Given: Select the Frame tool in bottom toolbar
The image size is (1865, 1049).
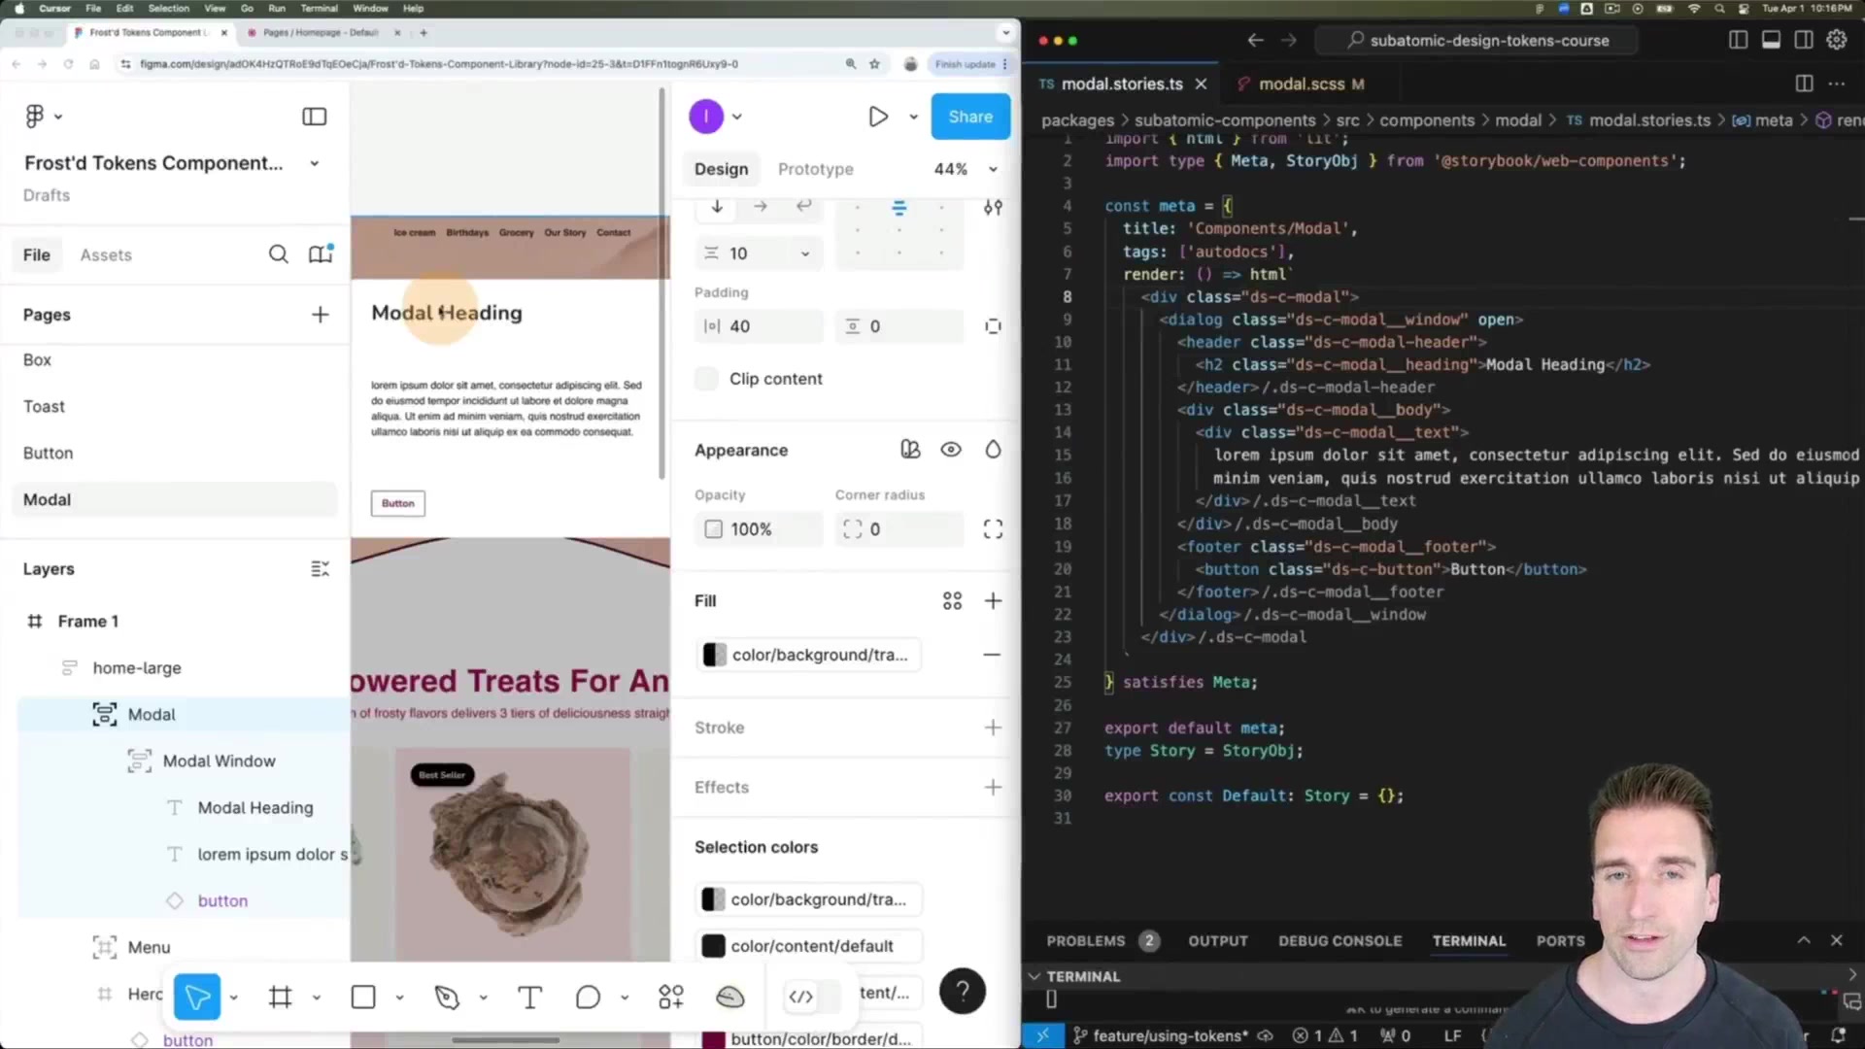Looking at the screenshot, I should [x=281, y=998].
